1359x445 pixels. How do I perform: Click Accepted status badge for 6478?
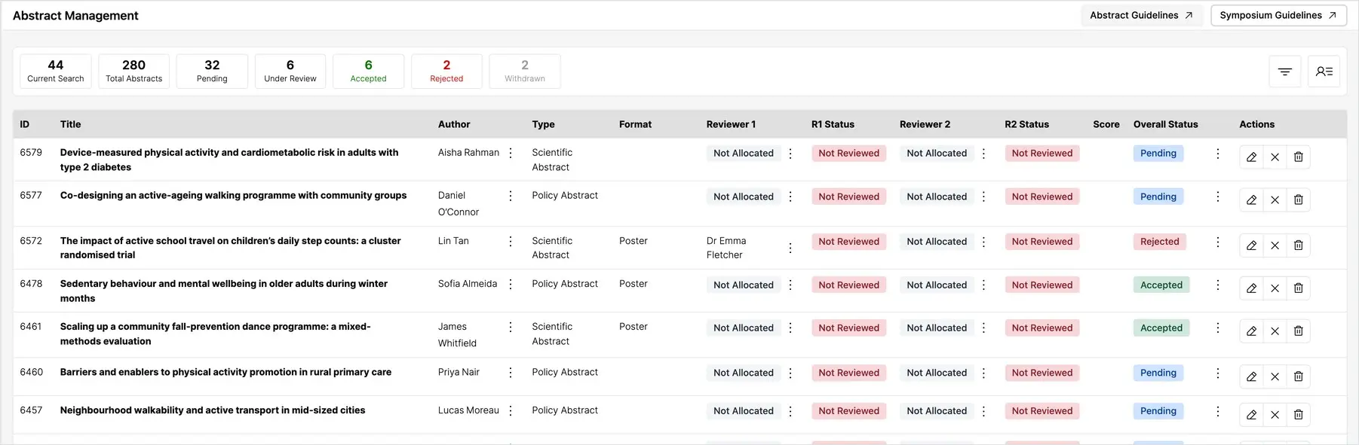(1161, 285)
